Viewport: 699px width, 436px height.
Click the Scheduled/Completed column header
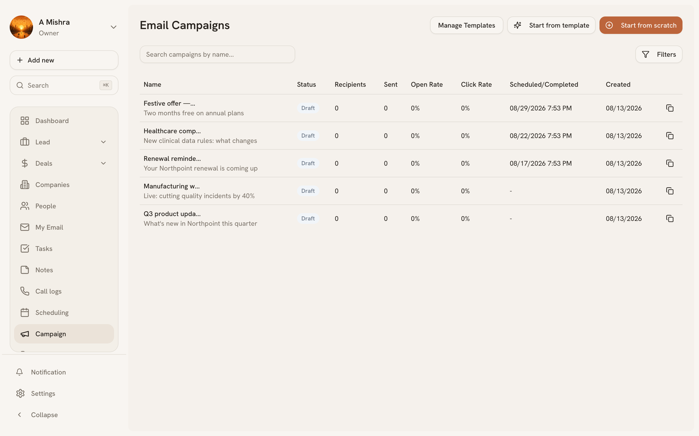pos(544,84)
